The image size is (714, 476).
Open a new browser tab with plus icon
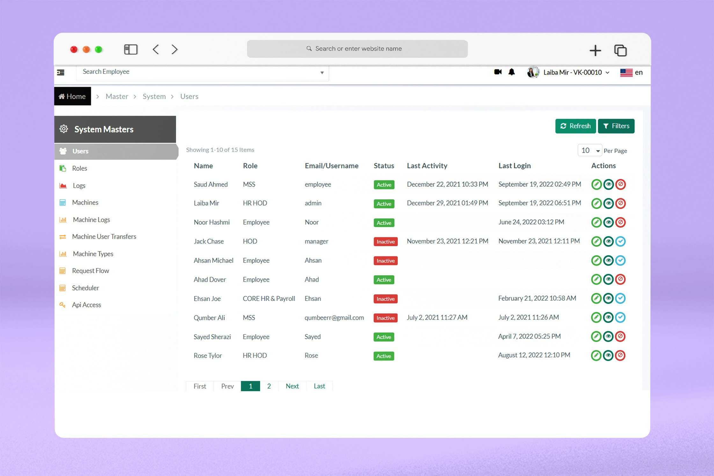tap(595, 50)
